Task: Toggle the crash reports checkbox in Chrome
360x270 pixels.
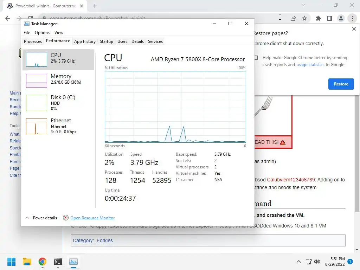Action: click(256, 58)
